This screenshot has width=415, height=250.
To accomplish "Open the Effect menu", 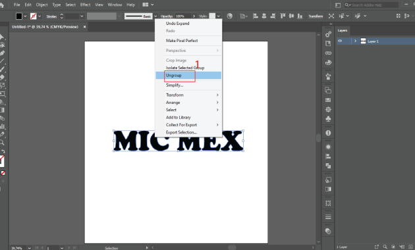I will [x=85, y=5].
